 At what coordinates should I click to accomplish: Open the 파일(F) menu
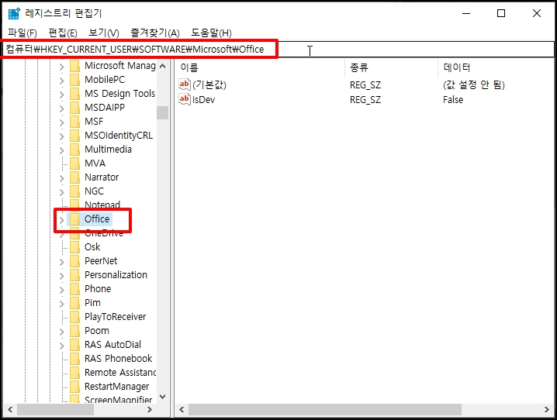22,33
